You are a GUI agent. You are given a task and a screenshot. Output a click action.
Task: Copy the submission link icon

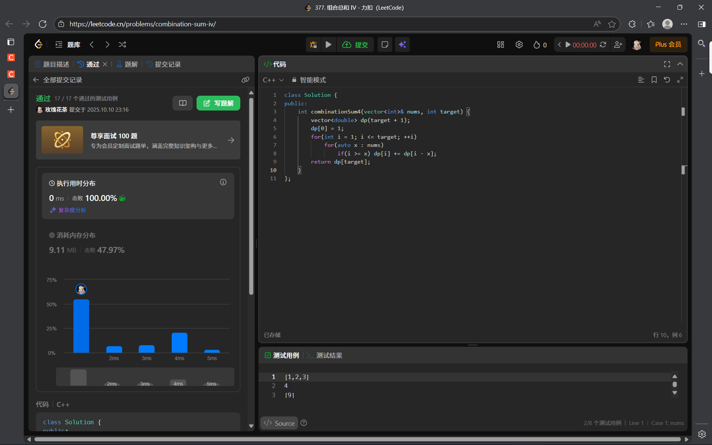[245, 80]
